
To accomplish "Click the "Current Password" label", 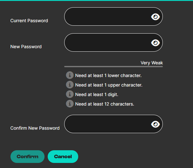I will (x=29, y=21).
